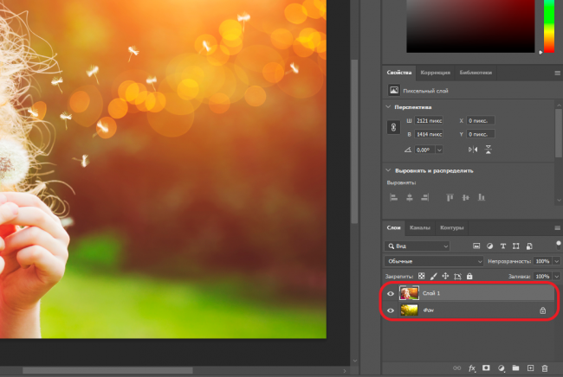The width and height of the screenshot is (563, 377).
Task: Click the rotation angle field 0,00°
Action: click(424, 150)
